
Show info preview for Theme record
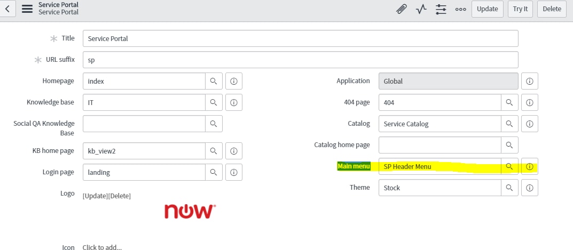[530, 188]
